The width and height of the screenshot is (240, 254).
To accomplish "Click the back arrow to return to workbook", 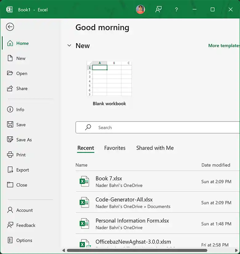I will [x=10, y=27].
